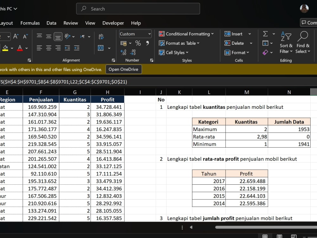This screenshot has height=238, width=317.
Task: Click the Increase Font Size icon
Action: coord(16,36)
